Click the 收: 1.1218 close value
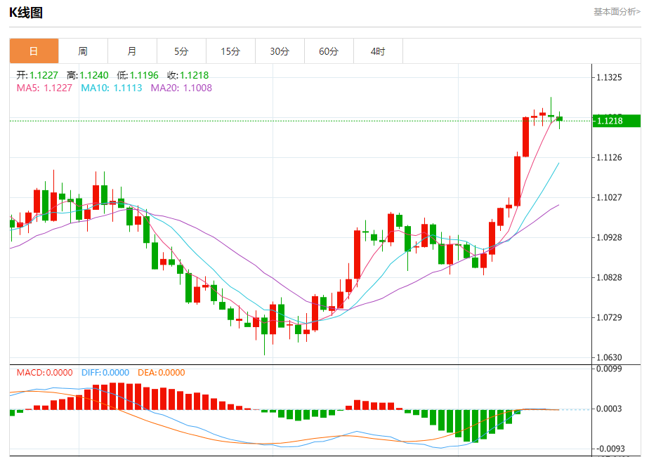This screenshot has width=649, height=457. point(188,75)
